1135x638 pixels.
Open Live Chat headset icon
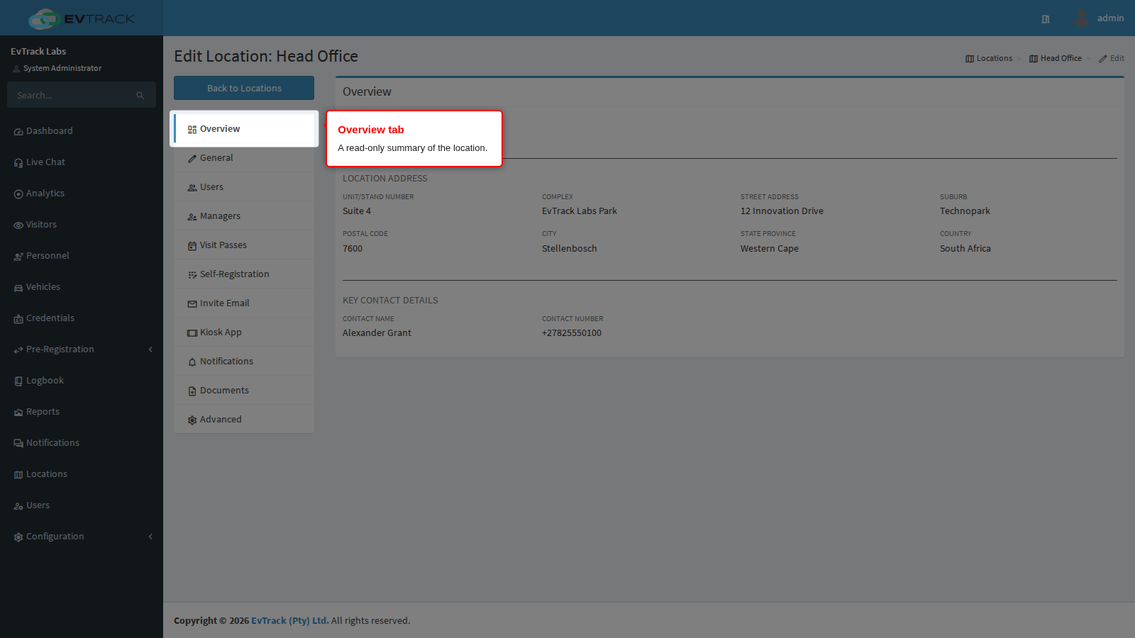click(x=18, y=163)
